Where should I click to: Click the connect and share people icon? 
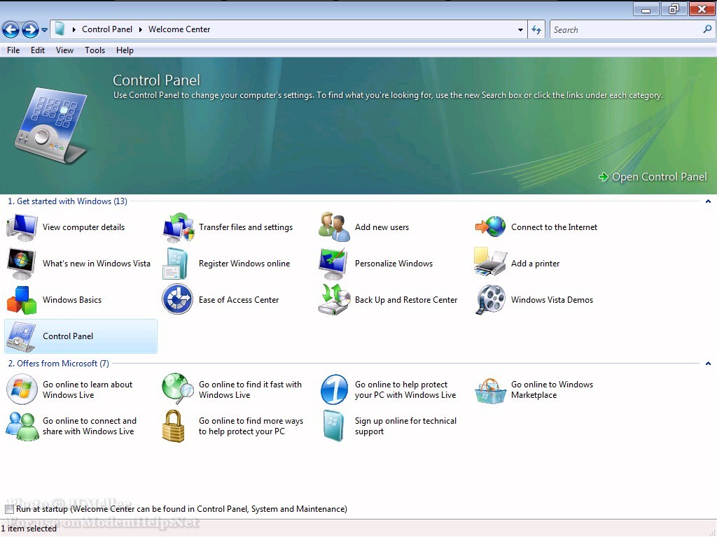(x=22, y=426)
